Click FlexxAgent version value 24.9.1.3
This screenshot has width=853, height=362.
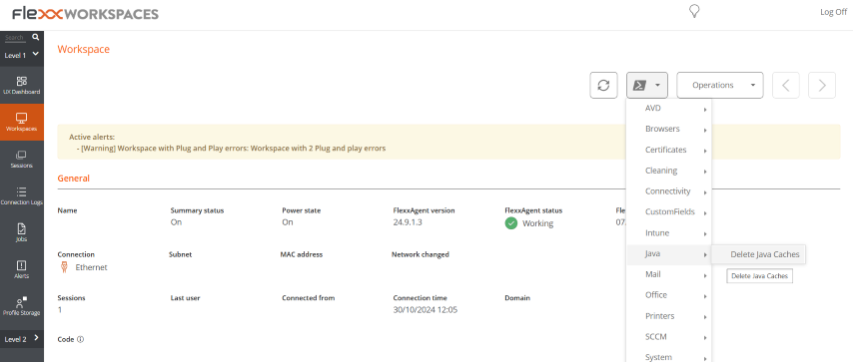(408, 222)
